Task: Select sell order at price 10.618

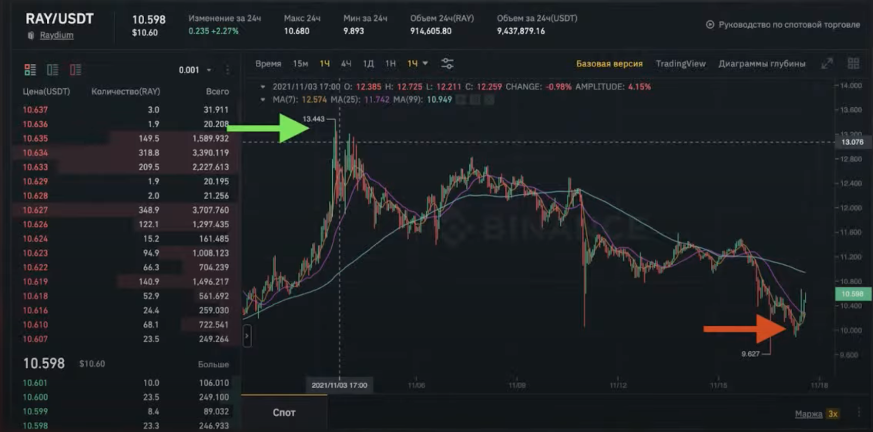Action: tap(126, 296)
